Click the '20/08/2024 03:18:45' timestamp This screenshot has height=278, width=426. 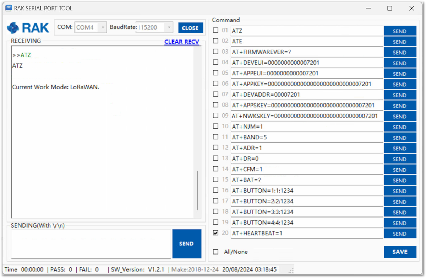point(250,269)
